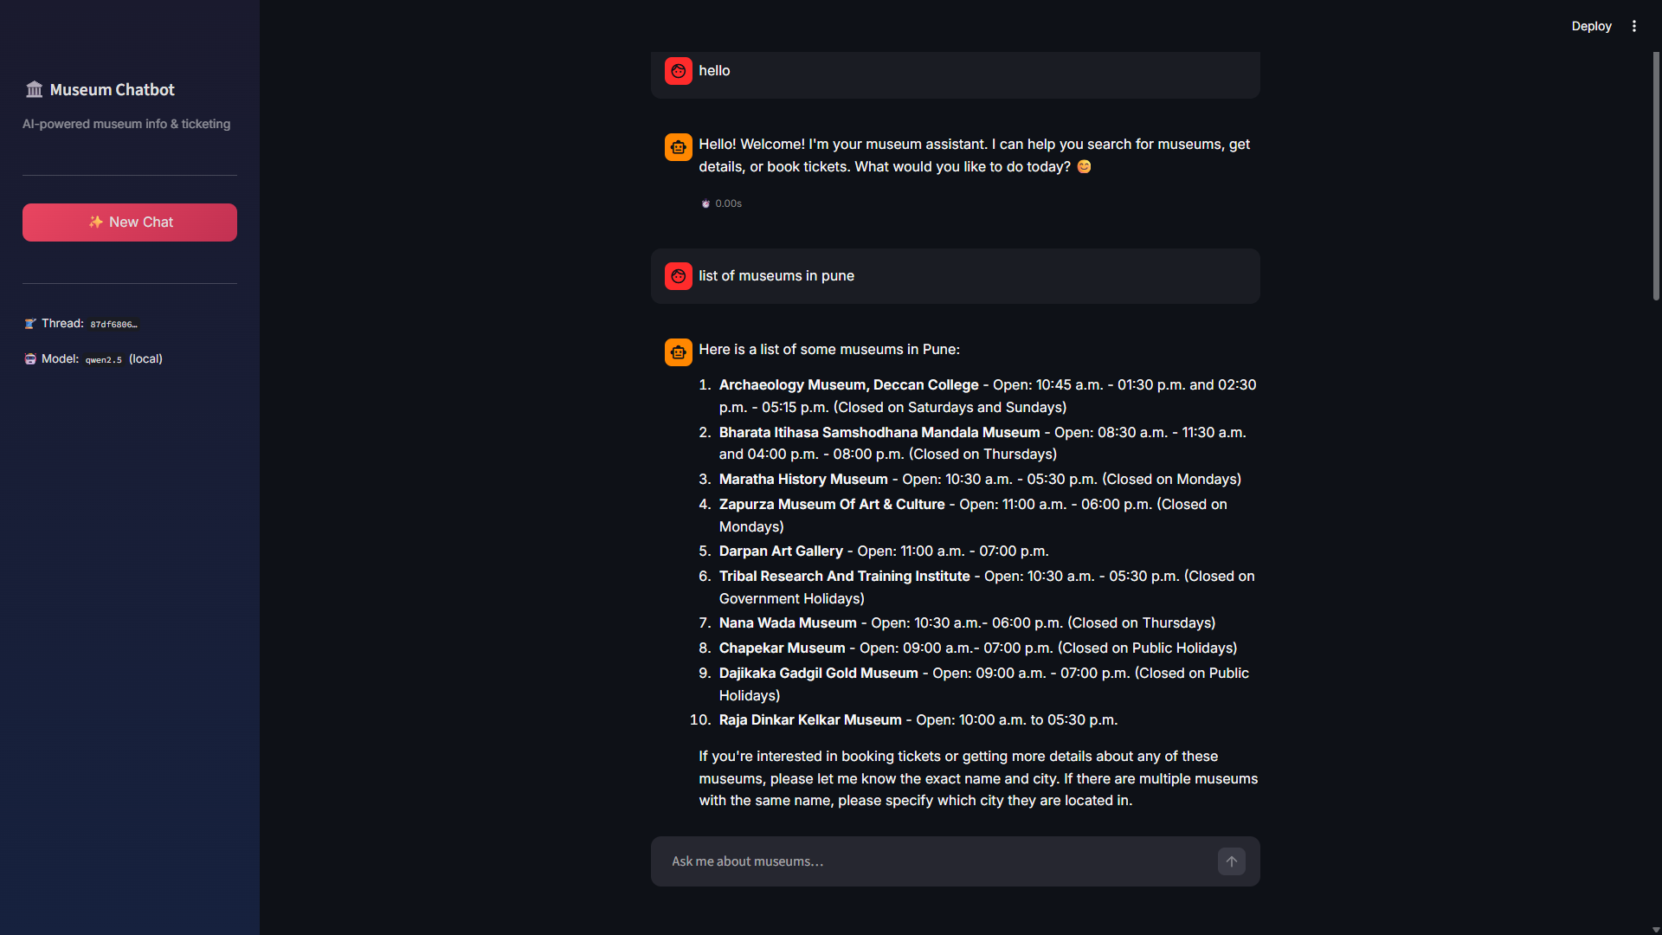Click the bot avatar beside welcome message
The image size is (1662, 935).
point(678,147)
